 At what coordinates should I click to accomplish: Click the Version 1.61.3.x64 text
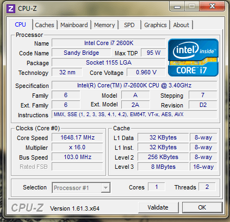click(x=74, y=208)
